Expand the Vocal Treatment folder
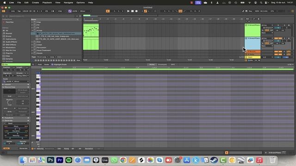 point(32,50)
